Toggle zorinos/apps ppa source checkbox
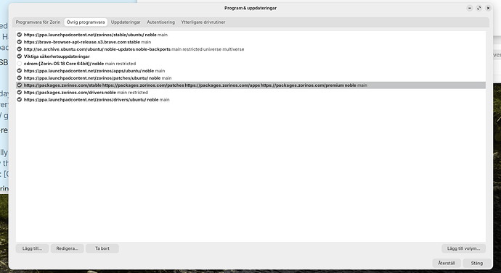Screen dimensions: 501x273 [20, 71]
